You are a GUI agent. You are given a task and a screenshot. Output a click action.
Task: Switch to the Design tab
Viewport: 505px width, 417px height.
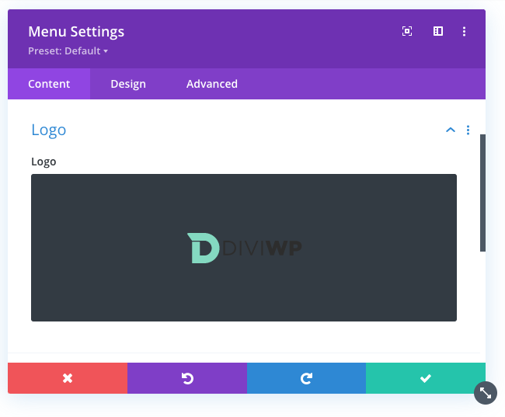point(128,84)
